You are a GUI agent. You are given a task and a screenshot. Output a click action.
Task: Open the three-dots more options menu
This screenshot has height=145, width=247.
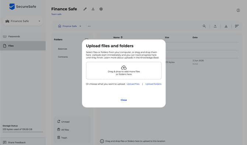coord(89,26)
